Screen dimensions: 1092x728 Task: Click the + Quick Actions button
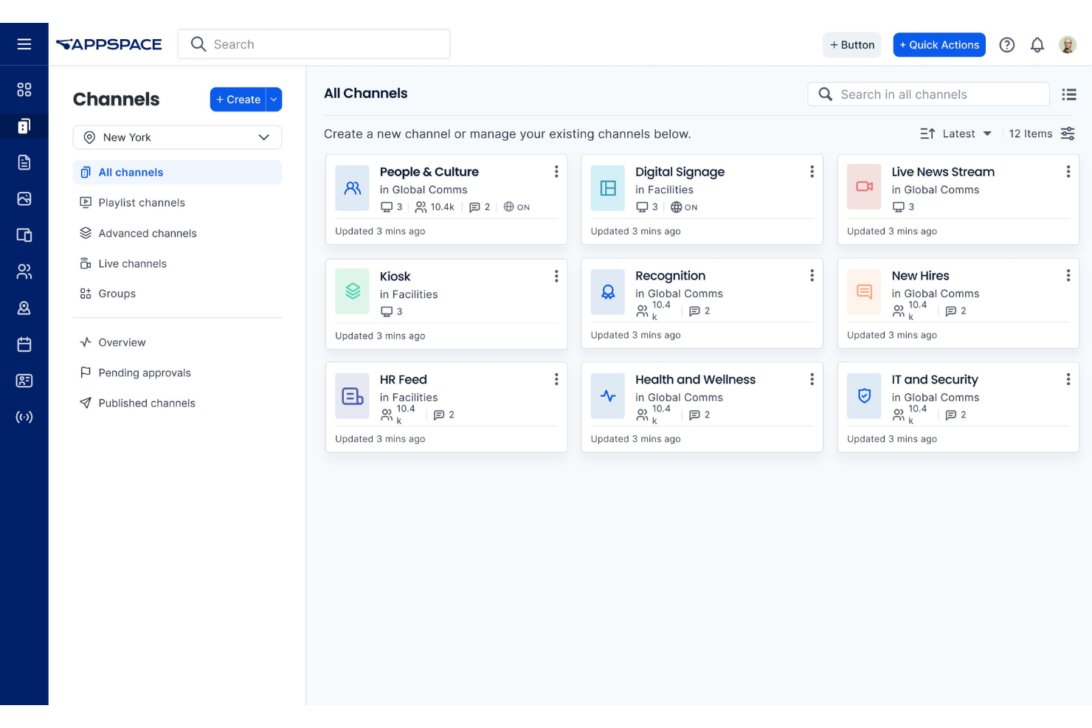tap(939, 45)
